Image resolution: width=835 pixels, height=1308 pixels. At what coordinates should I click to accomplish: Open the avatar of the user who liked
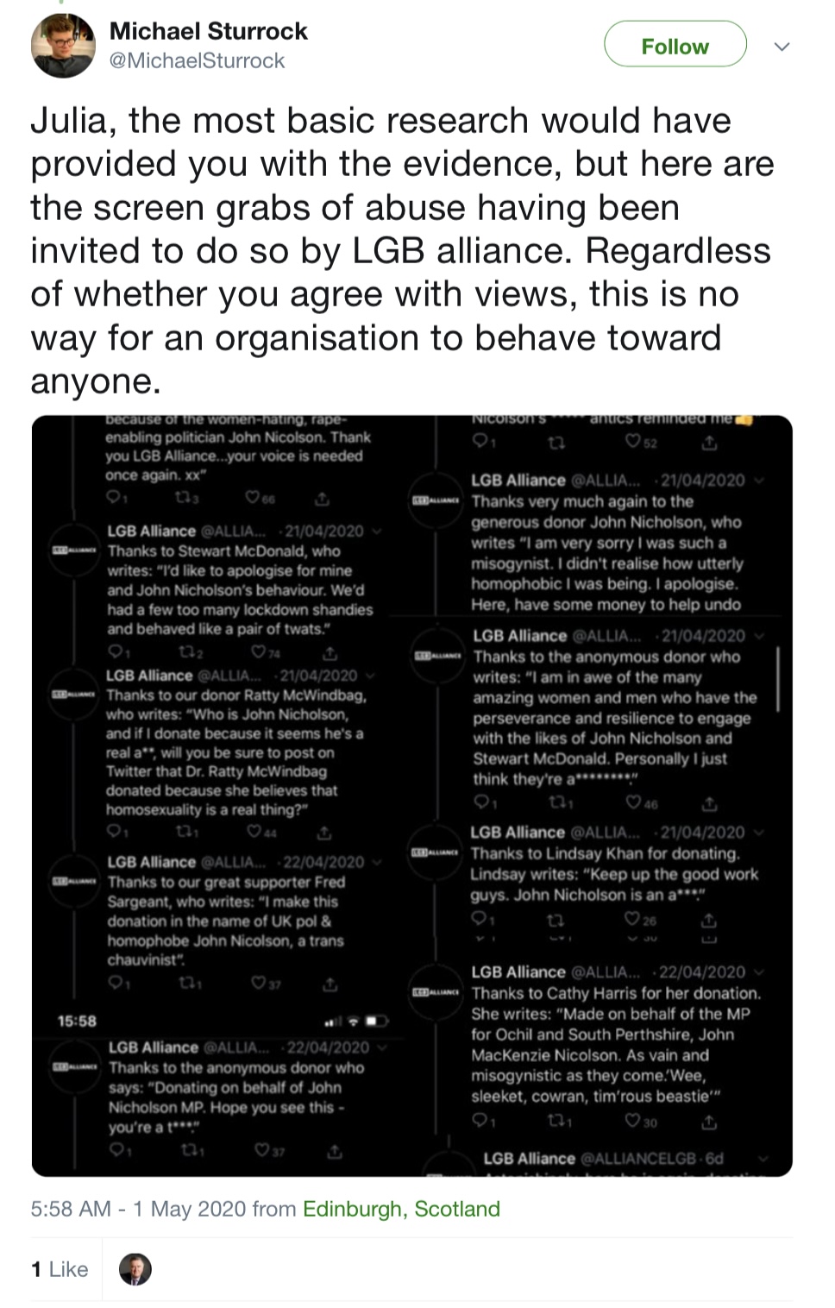pyautogui.click(x=135, y=1269)
